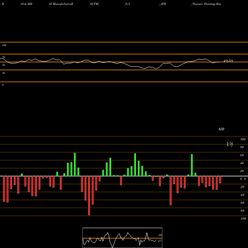Click the 'Nuveen Floating Rat' company name
Viewport: 248px width, 248px height.
206,4
